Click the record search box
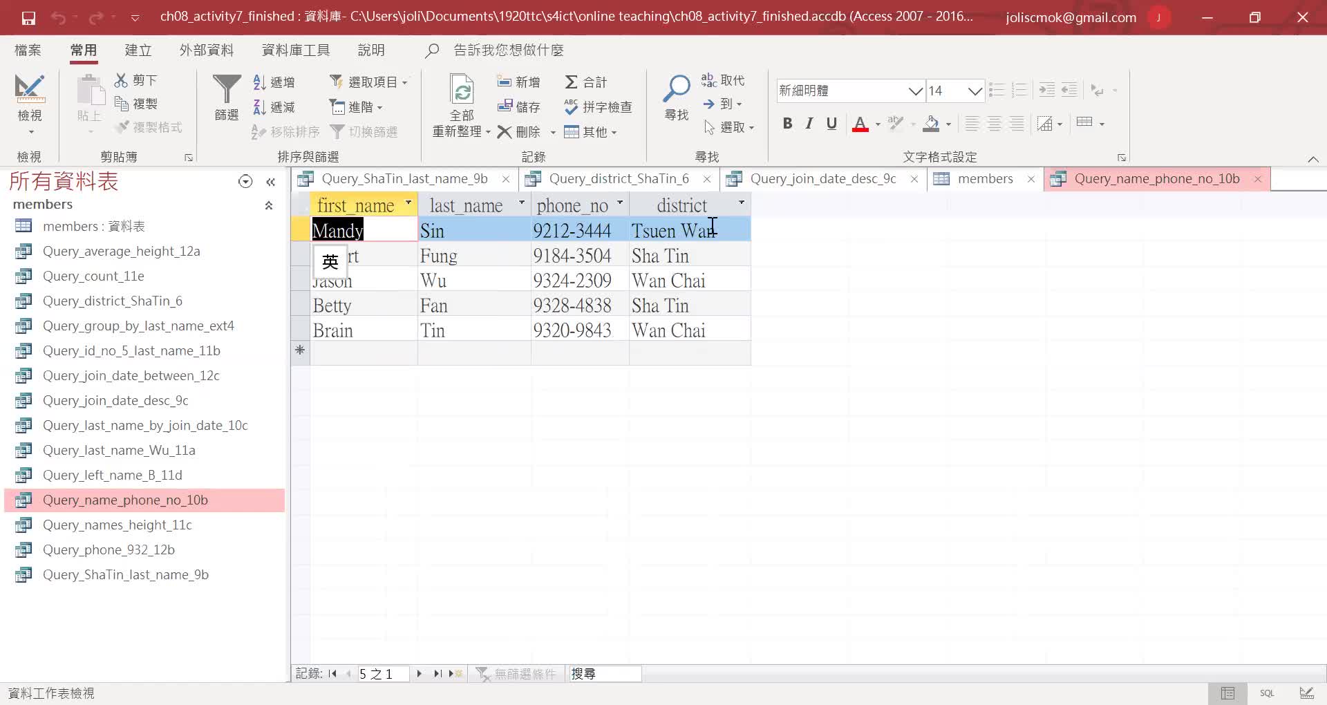1327x705 pixels. (x=605, y=673)
